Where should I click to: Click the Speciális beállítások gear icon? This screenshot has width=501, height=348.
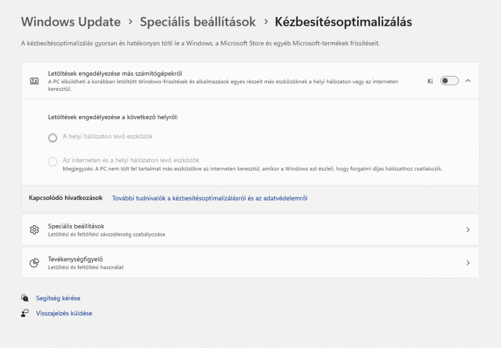(x=34, y=229)
